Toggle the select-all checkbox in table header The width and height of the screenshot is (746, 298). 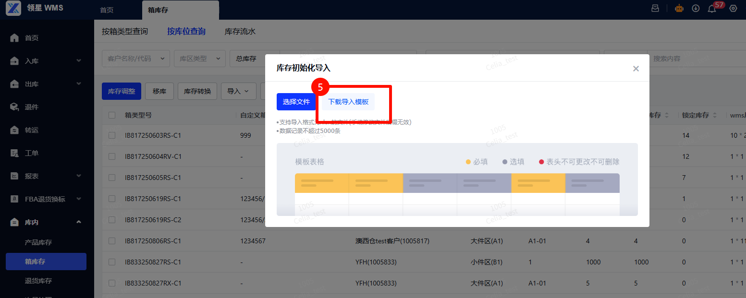coord(112,115)
